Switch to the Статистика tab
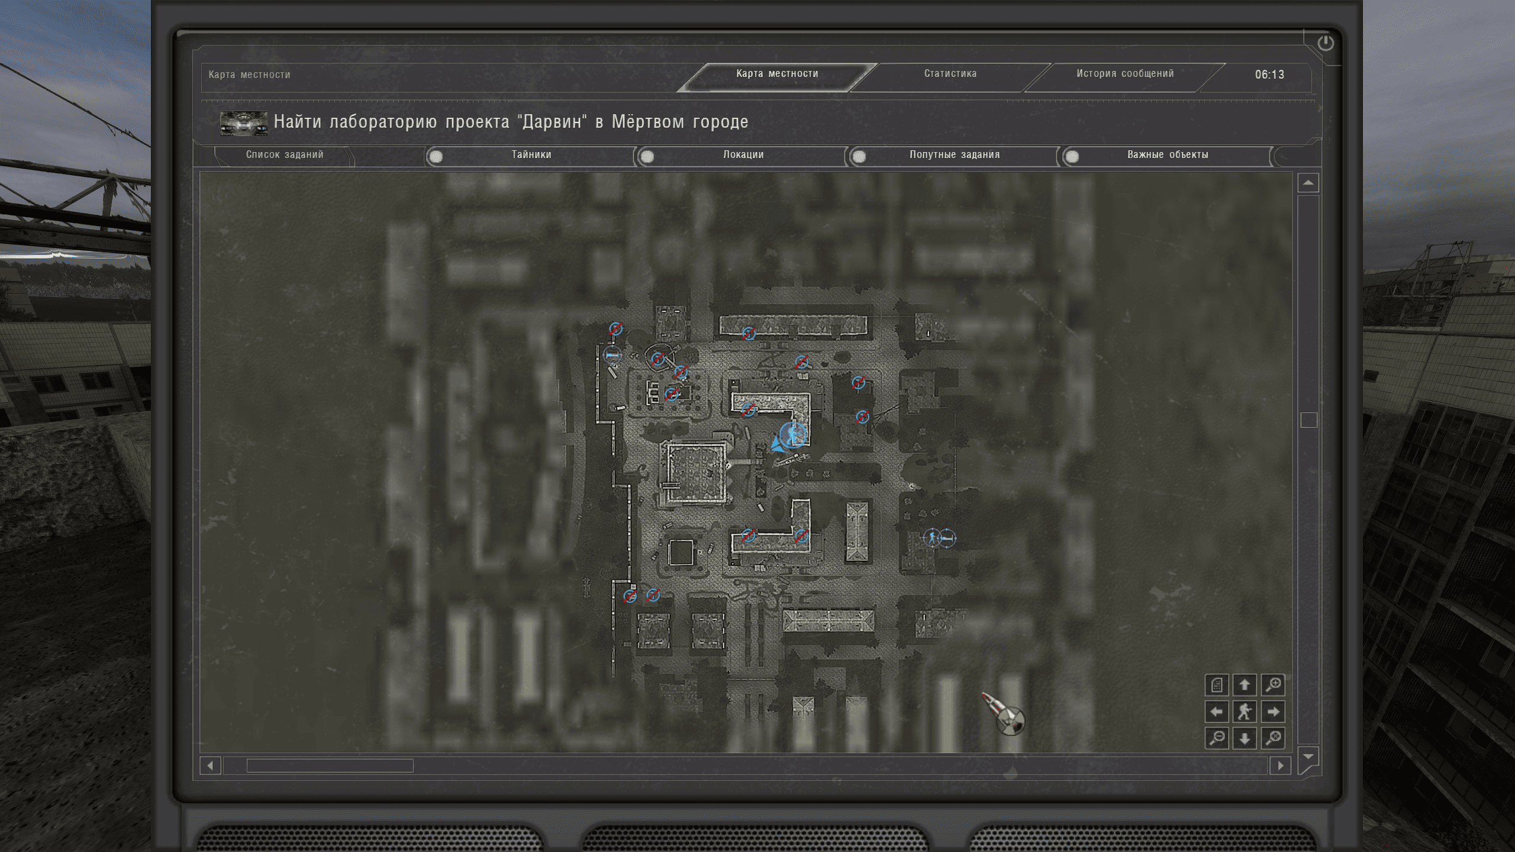 (x=950, y=73)
